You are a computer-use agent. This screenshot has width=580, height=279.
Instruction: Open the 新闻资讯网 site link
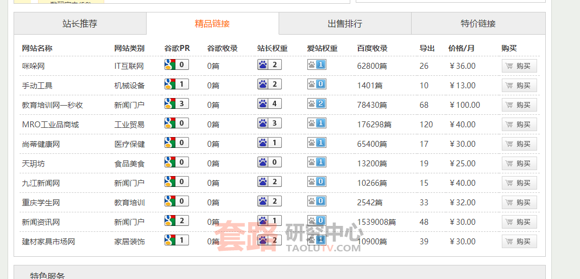point(41,223)
